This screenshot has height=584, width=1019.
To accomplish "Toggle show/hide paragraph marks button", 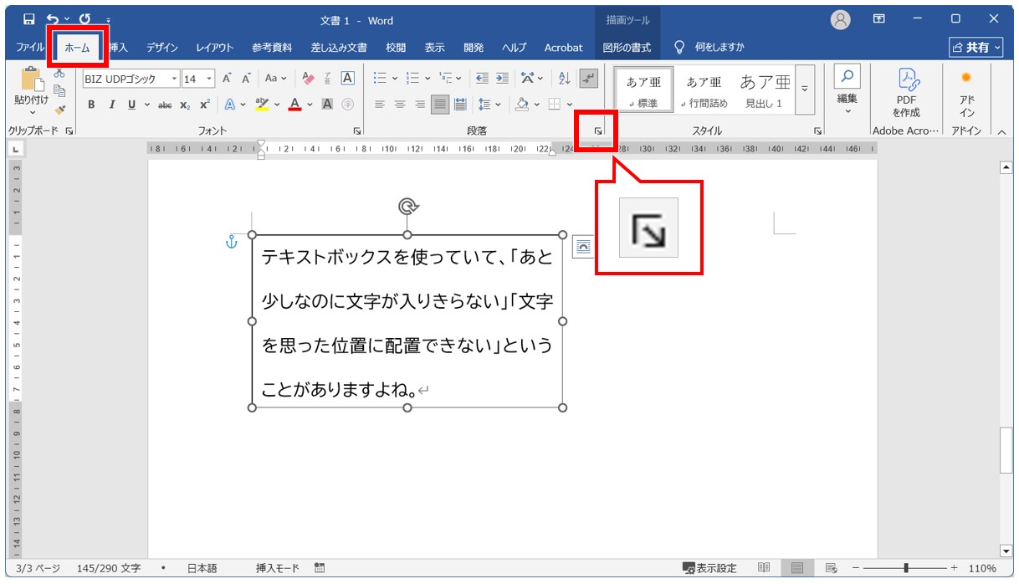I will (589, 79).
